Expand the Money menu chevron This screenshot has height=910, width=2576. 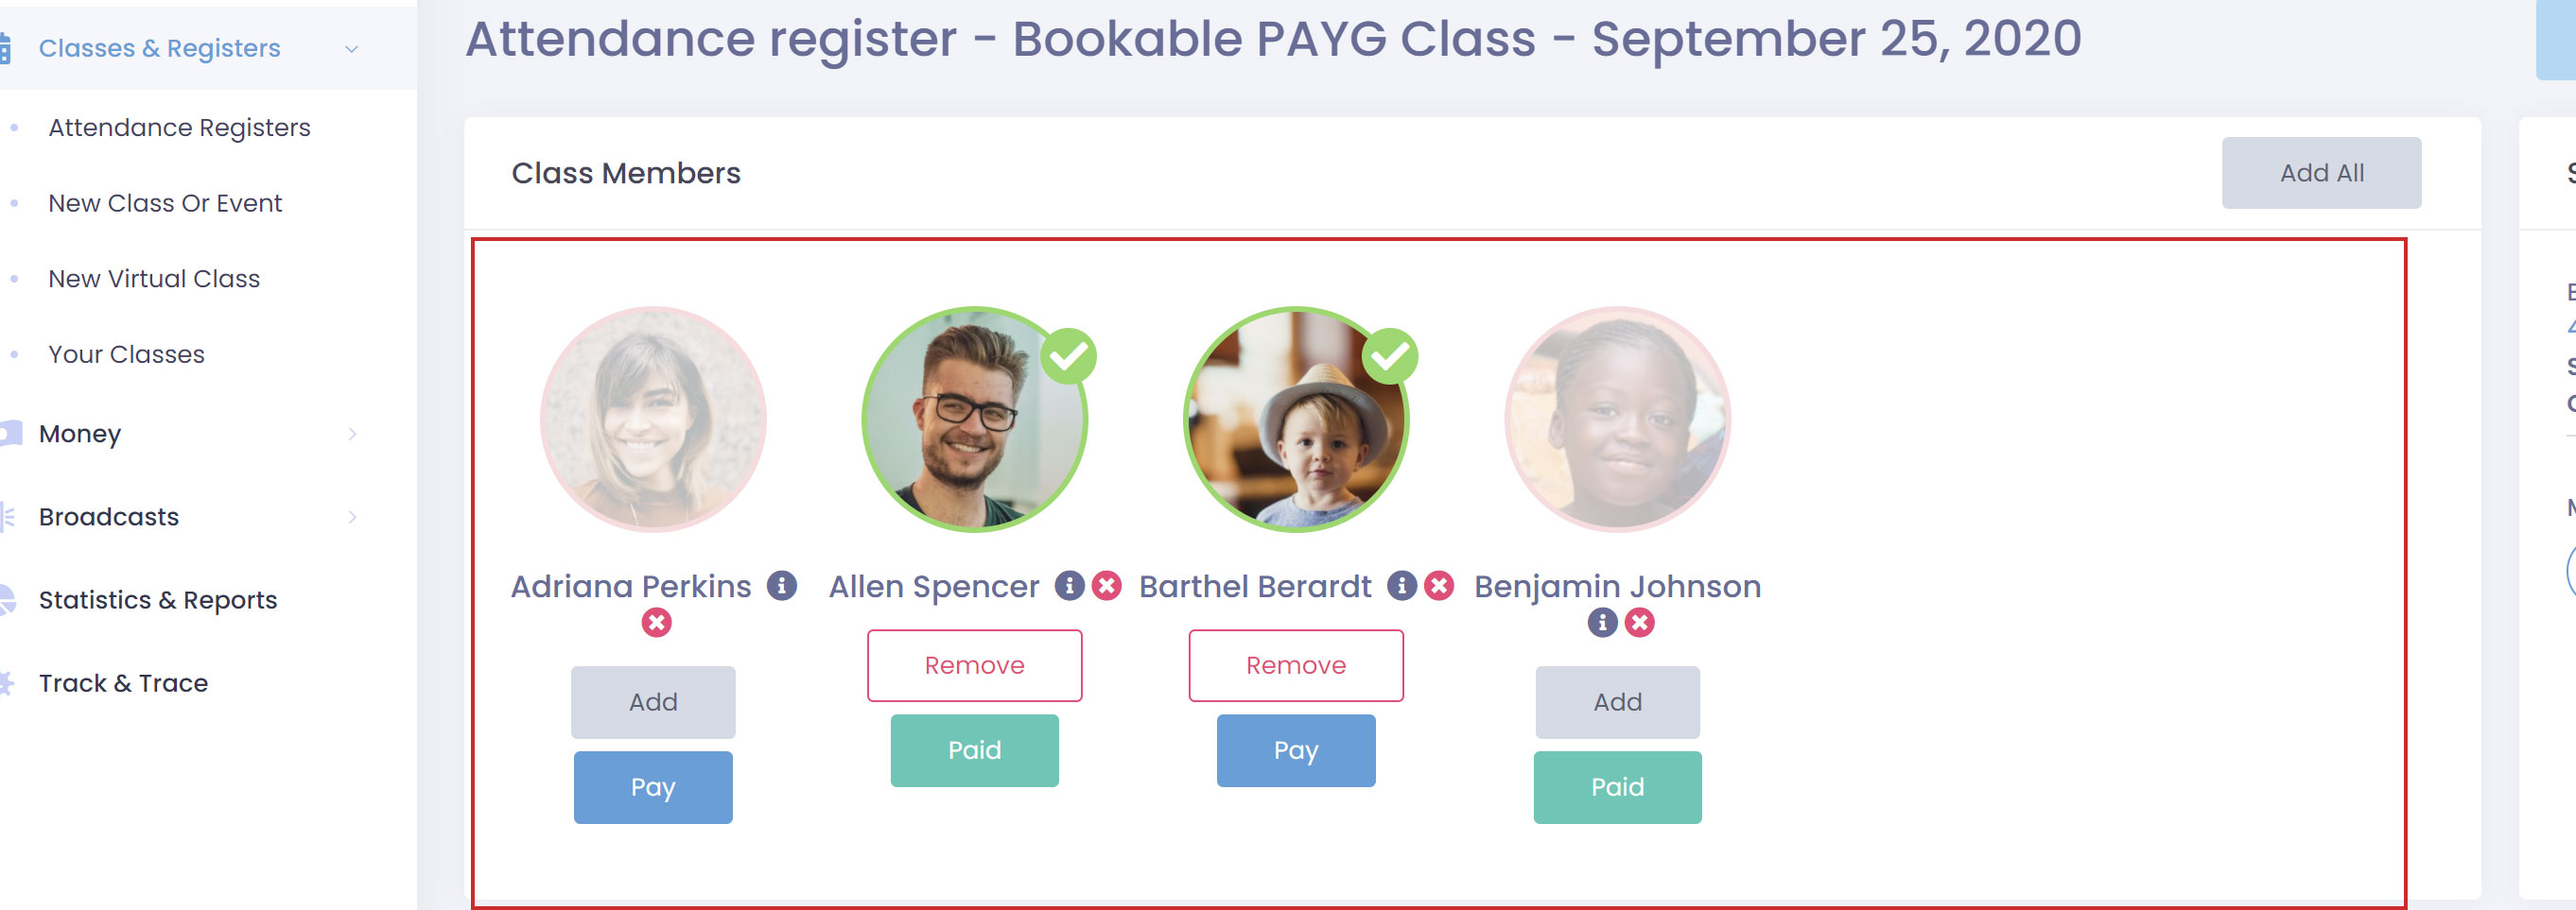352,434
